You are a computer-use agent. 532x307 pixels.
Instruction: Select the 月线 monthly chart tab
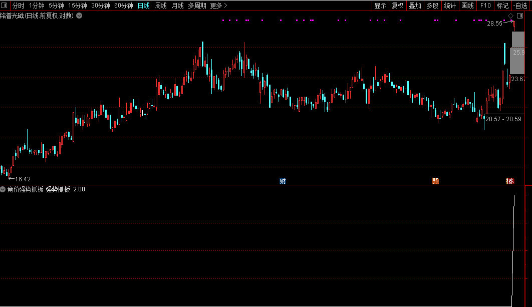177,6
